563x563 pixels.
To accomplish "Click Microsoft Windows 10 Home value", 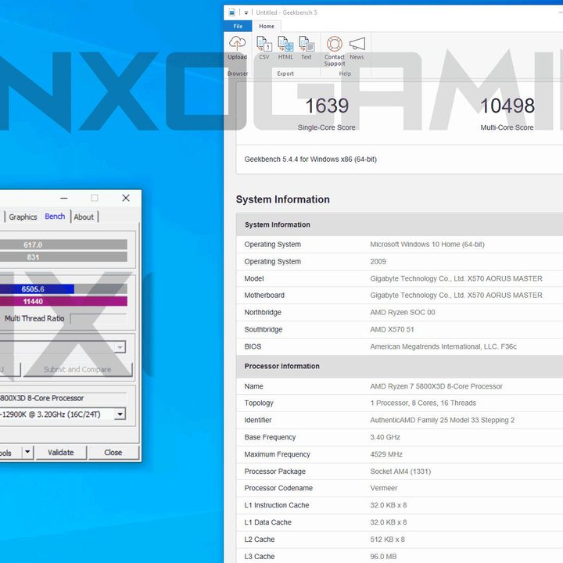I will (x=427, y=245).
